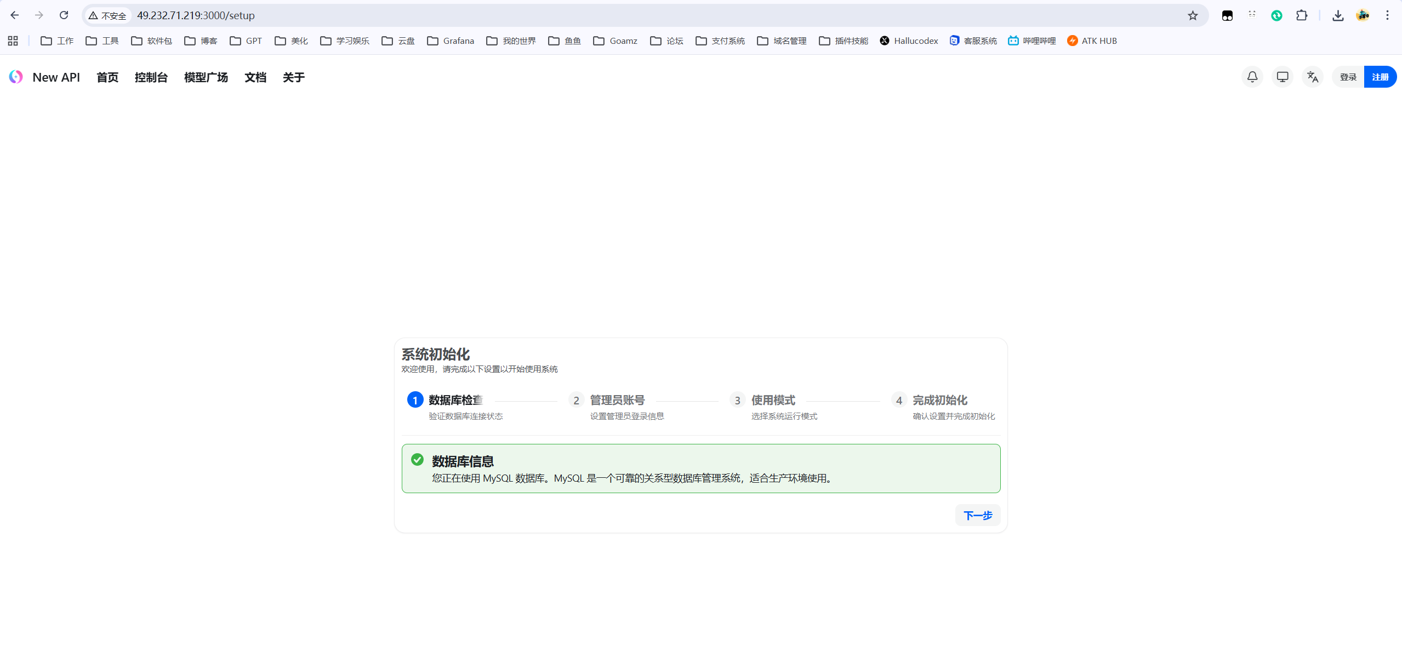
Task: Open 模型广场 navigation item
Action: (x=206, y=77)
